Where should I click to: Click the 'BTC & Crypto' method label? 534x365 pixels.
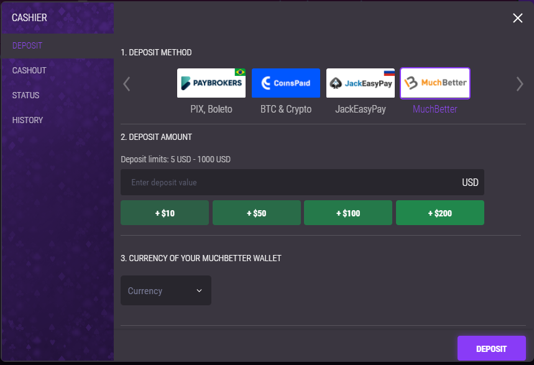tap(286, 109)
